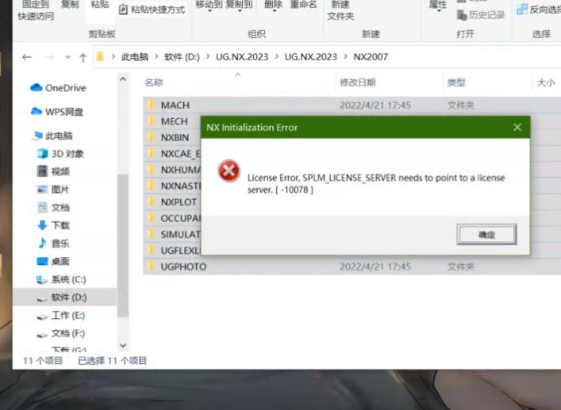Sort by 修改日期 column header
561x410 pixels.
tap(357, 82)
